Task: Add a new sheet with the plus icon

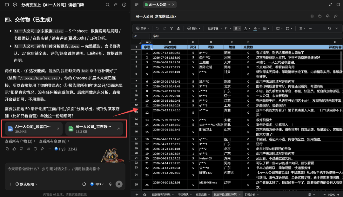Action: click(x=137, y=194)
